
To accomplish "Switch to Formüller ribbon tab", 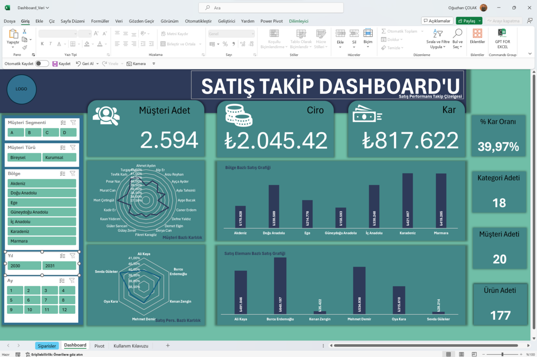I will point(100,21).
